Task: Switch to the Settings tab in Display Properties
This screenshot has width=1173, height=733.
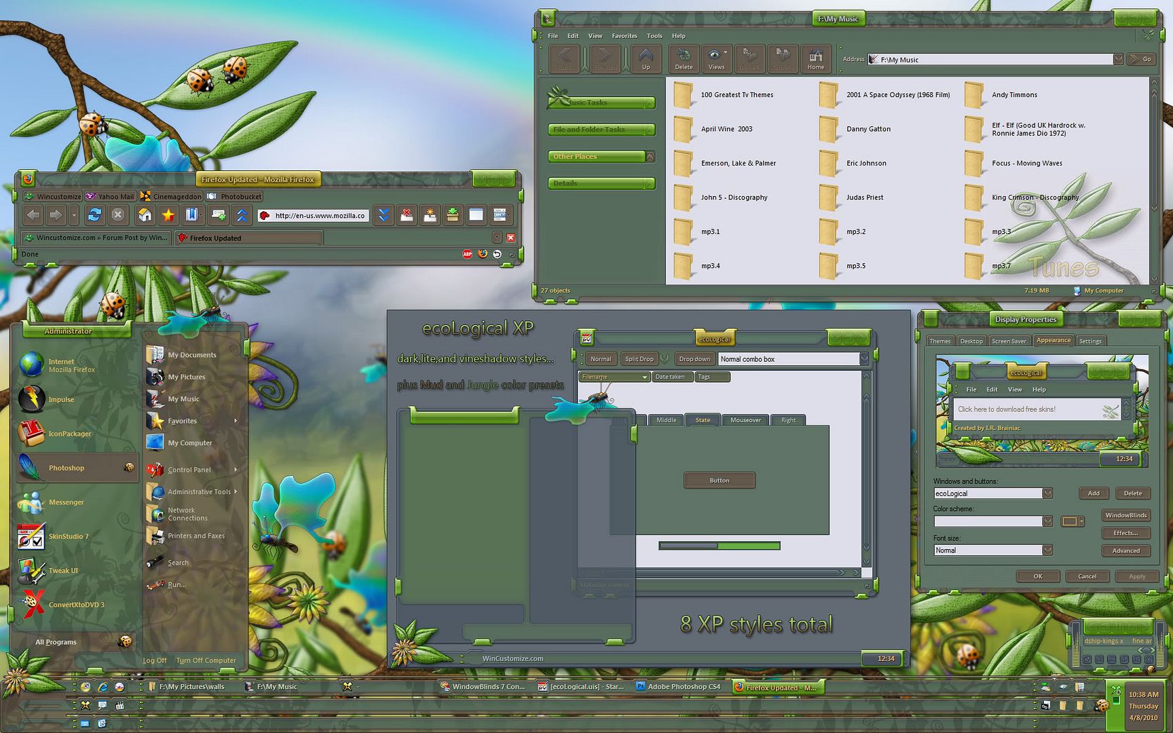Action: [x=1090, y=341]
